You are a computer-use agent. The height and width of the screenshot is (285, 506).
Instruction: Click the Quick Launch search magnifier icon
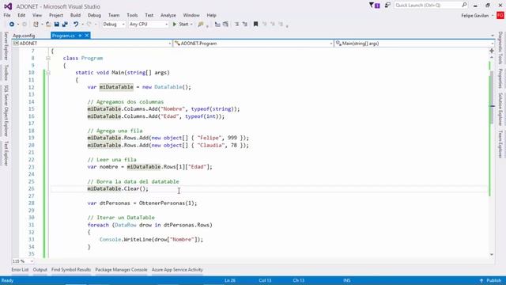pos(464,5)
